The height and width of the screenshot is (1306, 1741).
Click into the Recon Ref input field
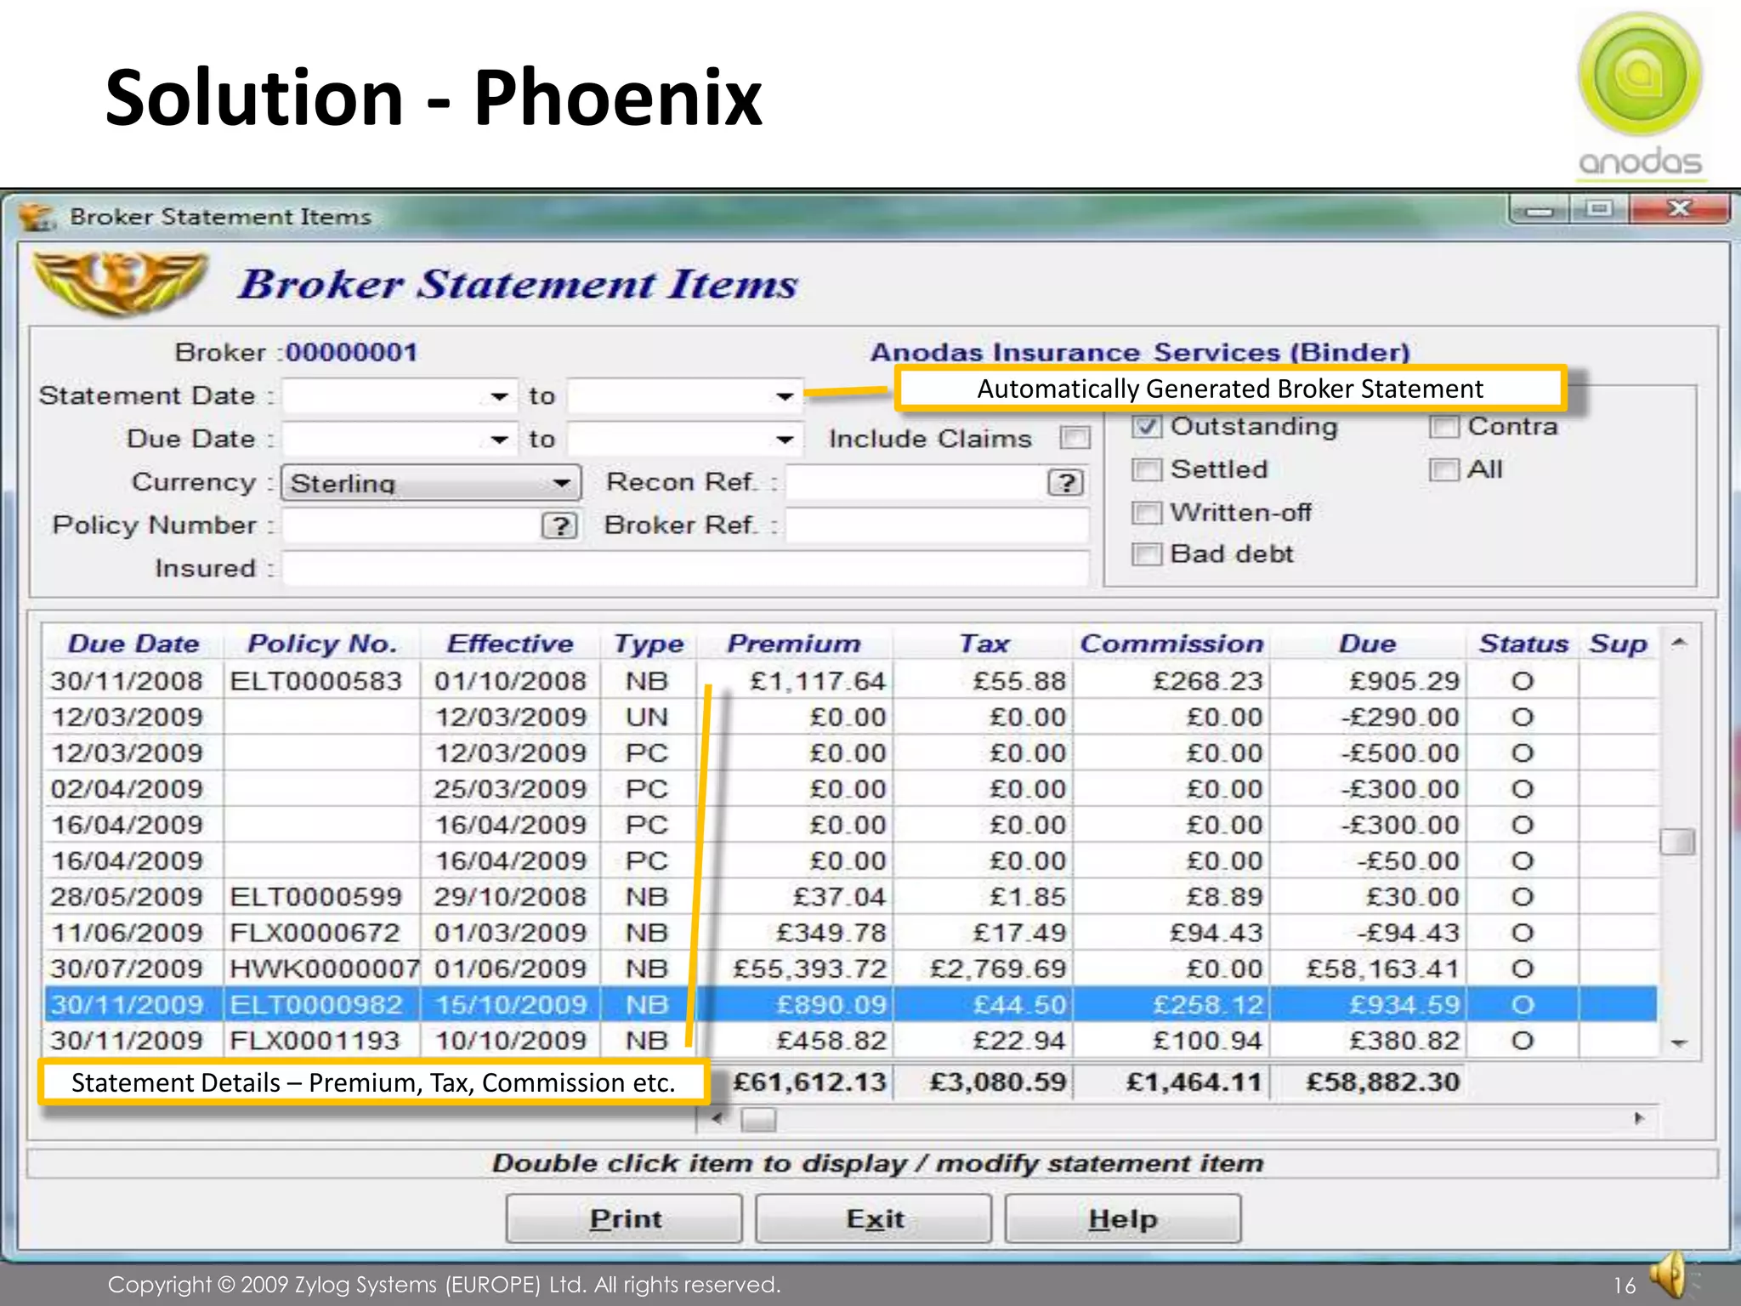pyautogui.click(x=916, y=482)
